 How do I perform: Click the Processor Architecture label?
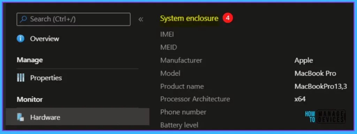(195, 99)
